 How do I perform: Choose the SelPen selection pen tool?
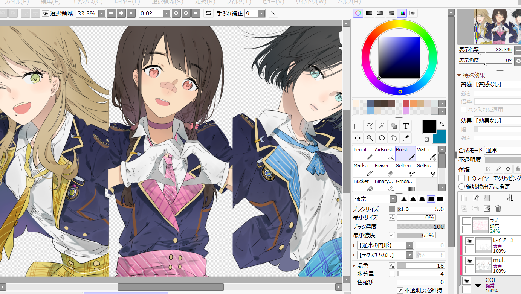click(405, 169)
